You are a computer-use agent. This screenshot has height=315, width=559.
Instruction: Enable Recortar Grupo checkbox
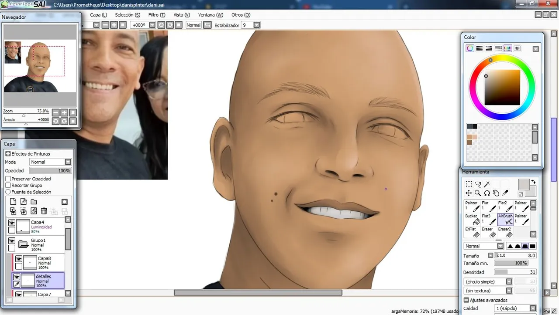point(8,185)
